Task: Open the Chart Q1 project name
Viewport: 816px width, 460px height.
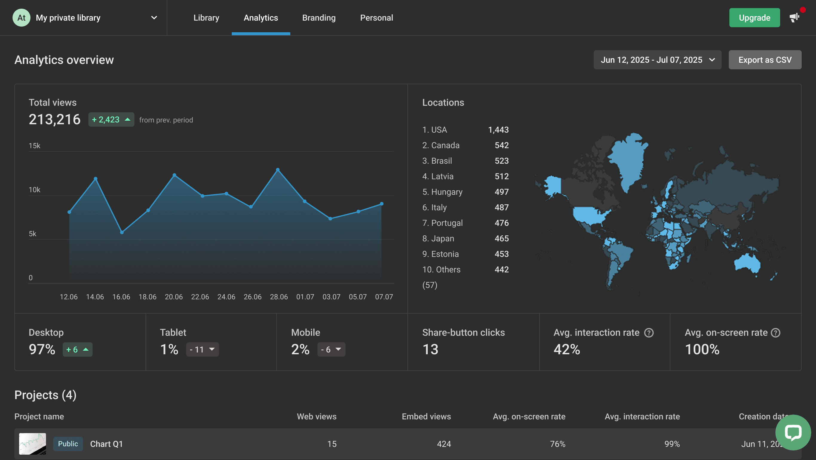Action: click(106, 444)
